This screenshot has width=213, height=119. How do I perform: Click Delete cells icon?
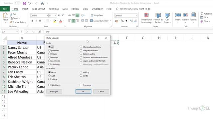tap(185, 15)
